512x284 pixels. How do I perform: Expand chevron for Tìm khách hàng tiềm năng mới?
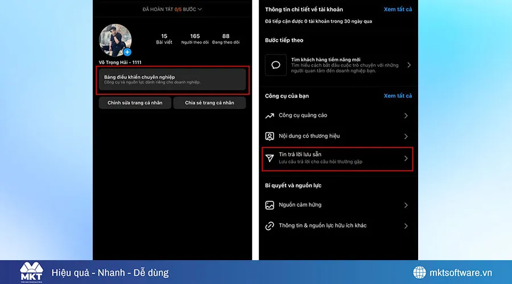coord(409,65)
